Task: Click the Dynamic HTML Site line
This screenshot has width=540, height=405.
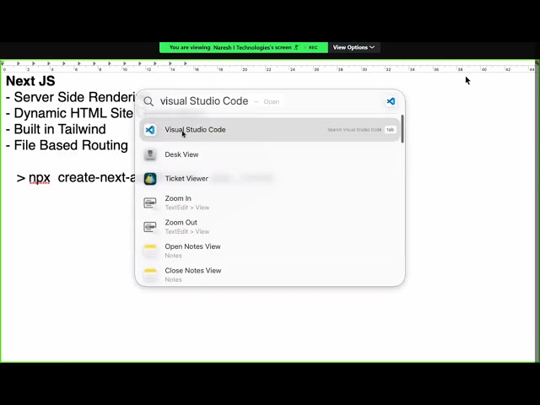Action: [x=69, y=113]
